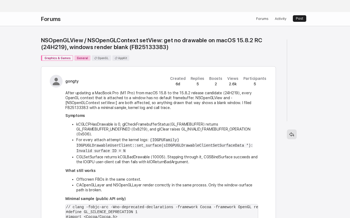
Task: Open the Activity nav link
Action: click(281, 19)
